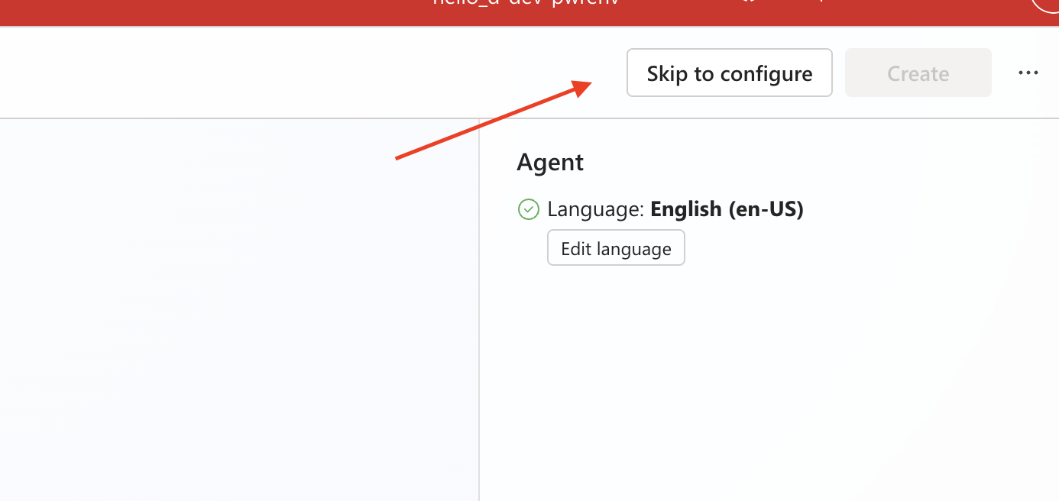
Task: Open Edit language for the agent
Action: click(616, 248)
